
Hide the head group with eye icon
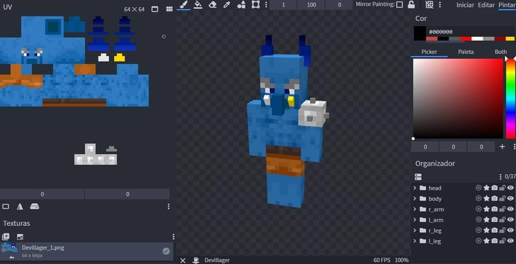tap(510, 188)
